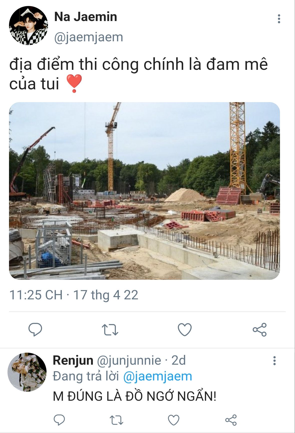Share Renjun's reply
295x433 pixels.
tap(231, 420)
